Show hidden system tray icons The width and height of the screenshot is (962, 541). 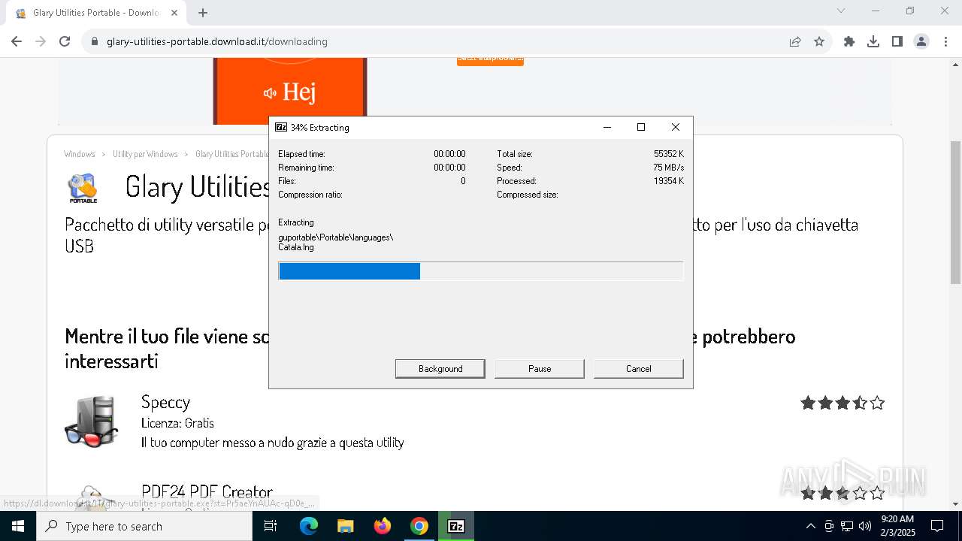click(810, 526)
